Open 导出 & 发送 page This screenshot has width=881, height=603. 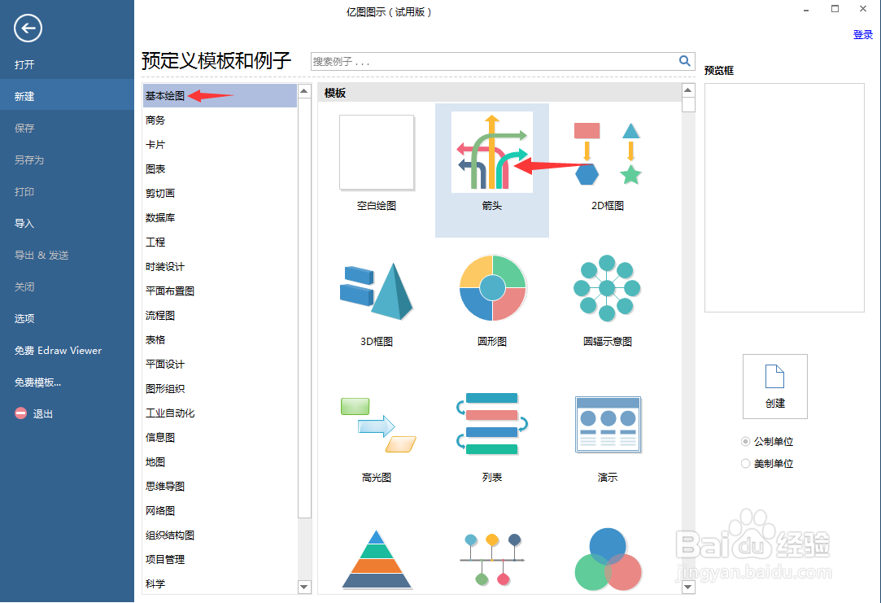pyautogui.click(x=41, y=256)
